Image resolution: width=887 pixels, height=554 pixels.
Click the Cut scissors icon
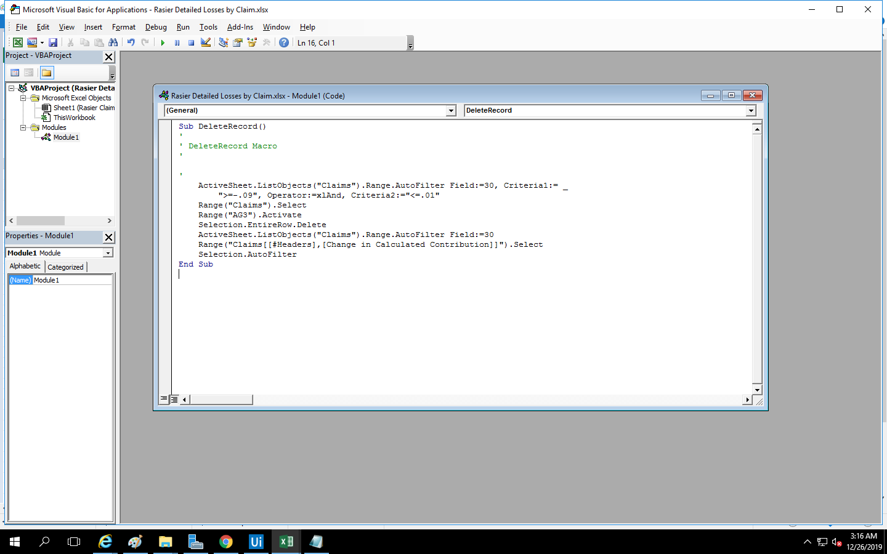[x=70, y=42]
